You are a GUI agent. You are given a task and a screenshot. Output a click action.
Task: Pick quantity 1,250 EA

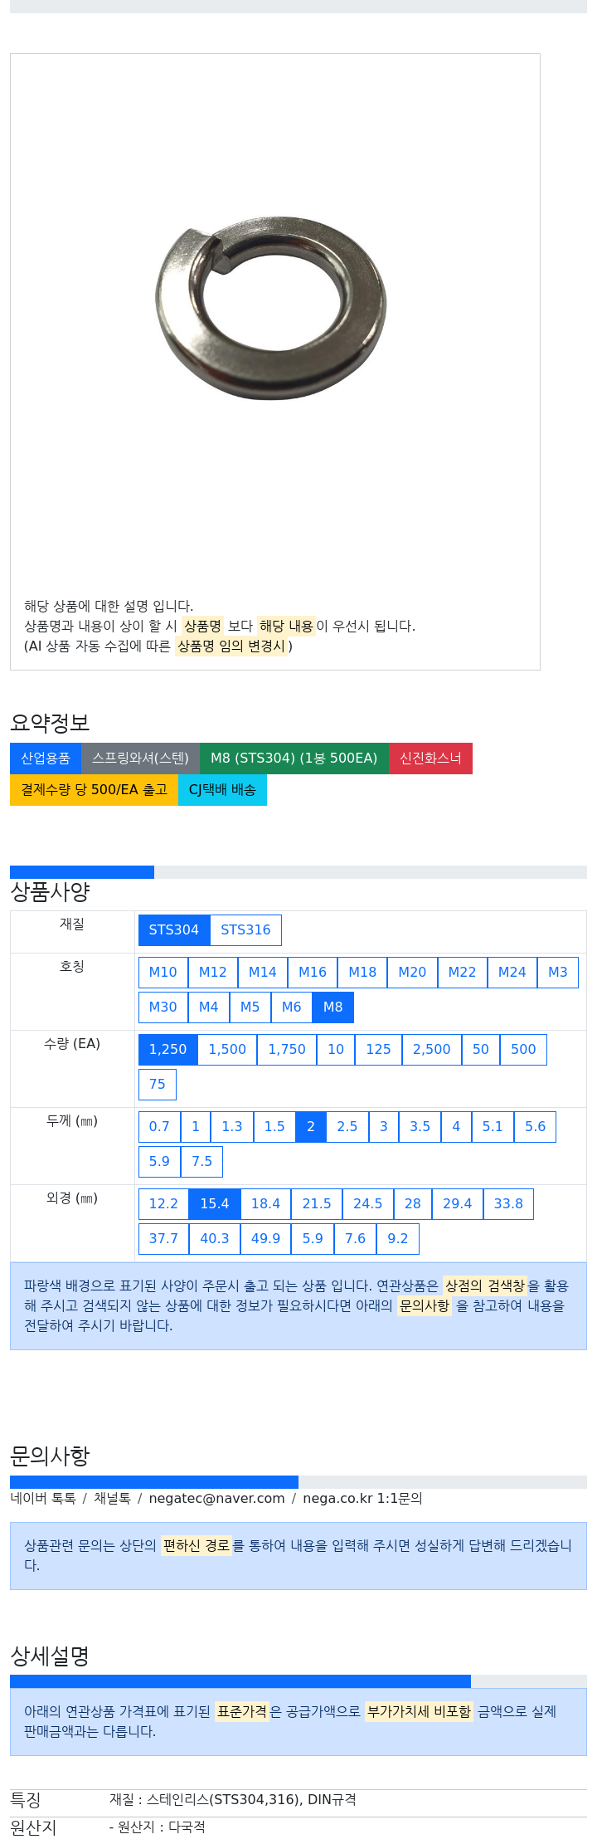click(168, 1050)
